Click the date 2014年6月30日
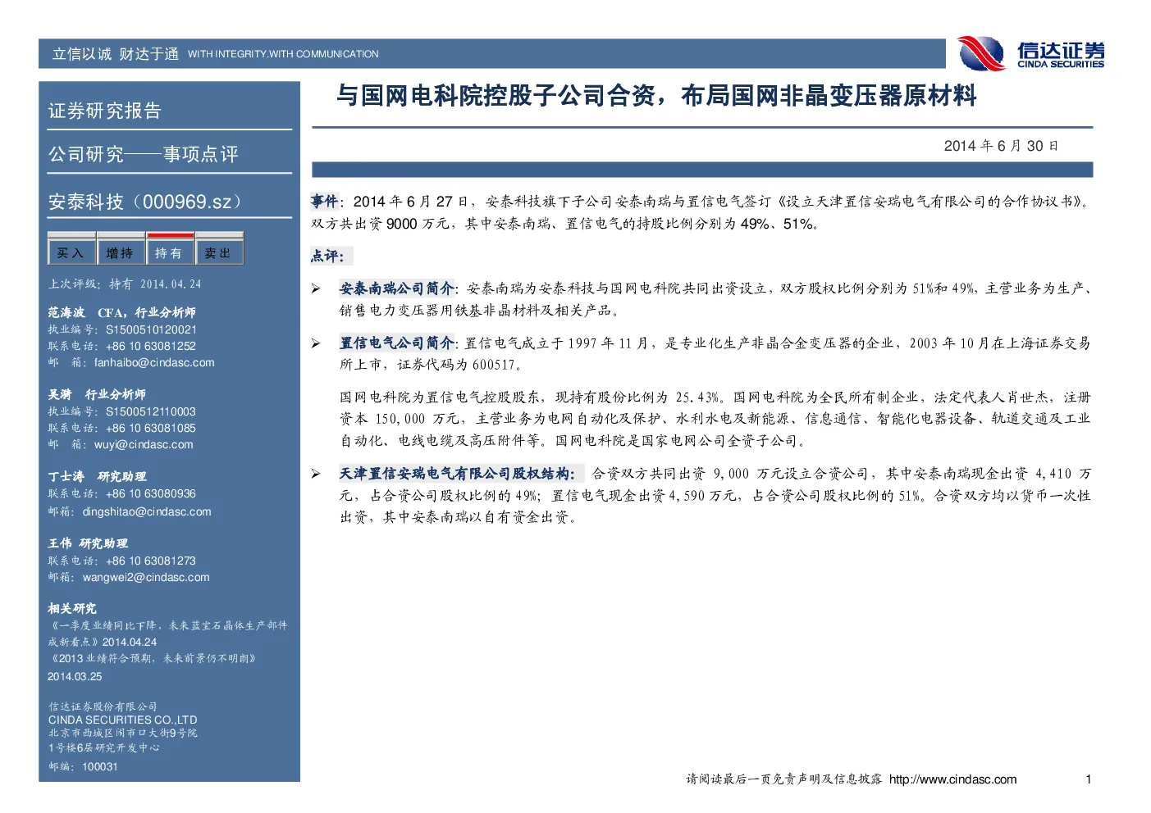 (1001, 146)
